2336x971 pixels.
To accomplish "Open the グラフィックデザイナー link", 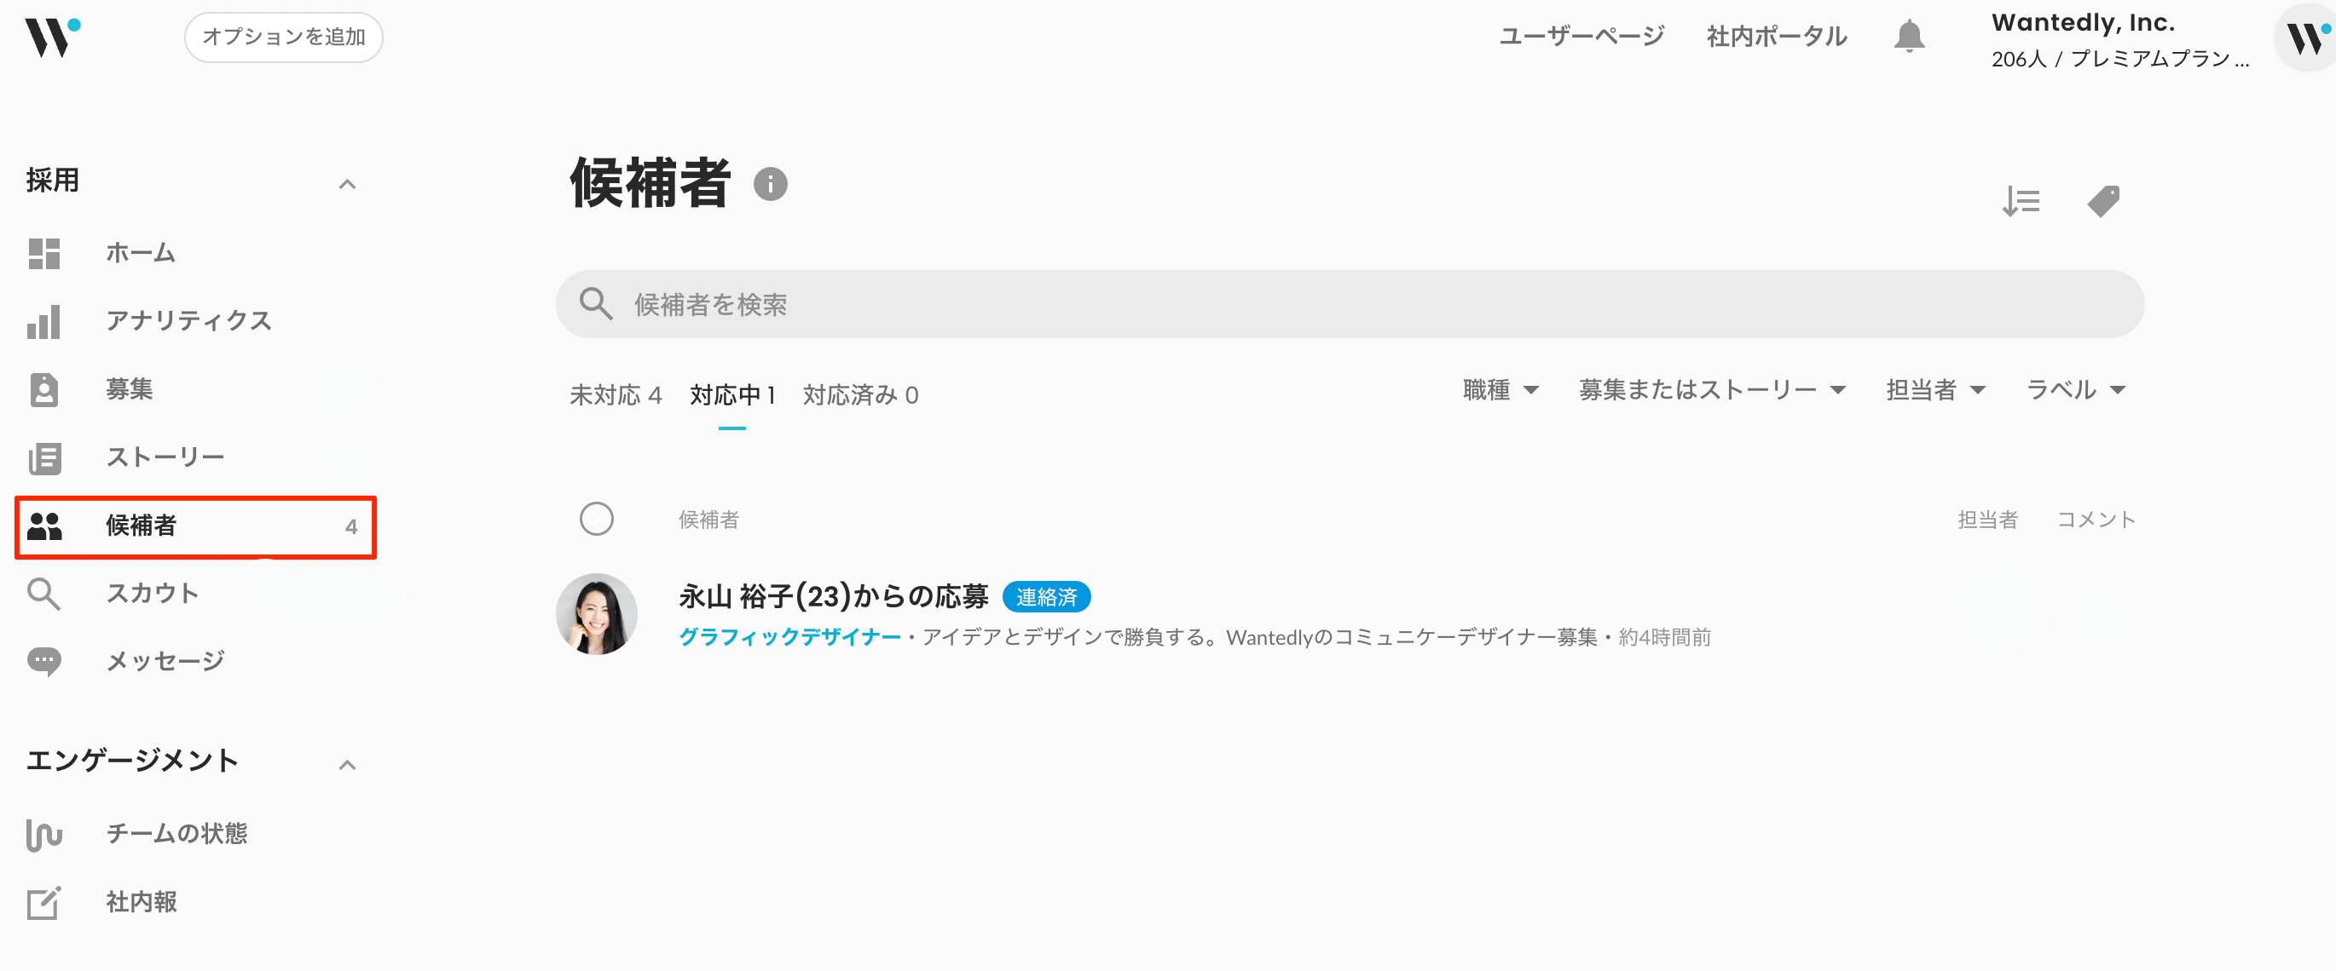I will click(x=789, y=637).
